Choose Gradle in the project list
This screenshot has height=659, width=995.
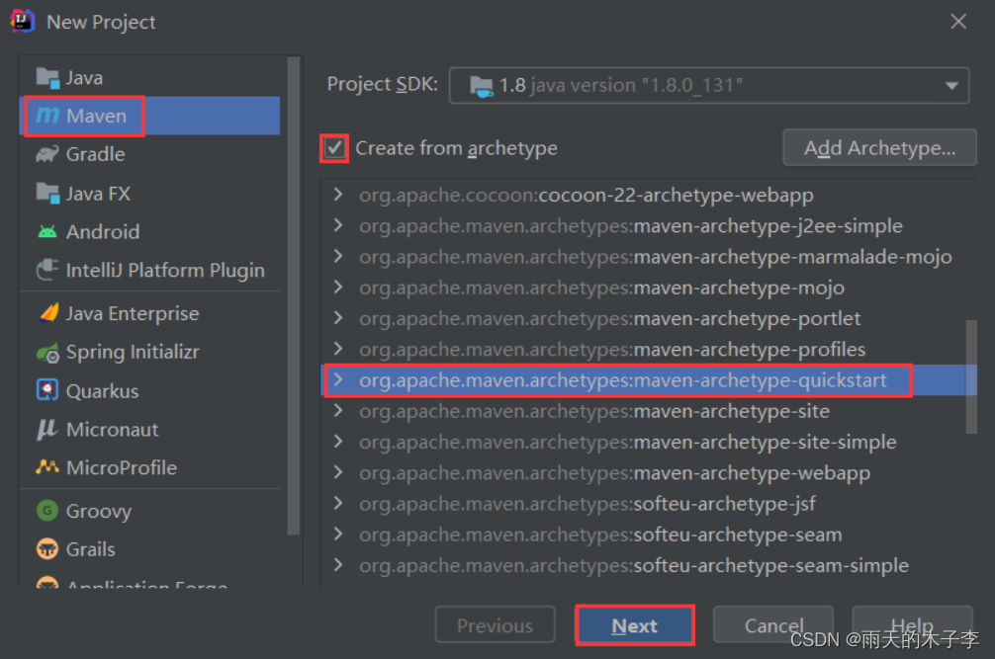(149, 154)
